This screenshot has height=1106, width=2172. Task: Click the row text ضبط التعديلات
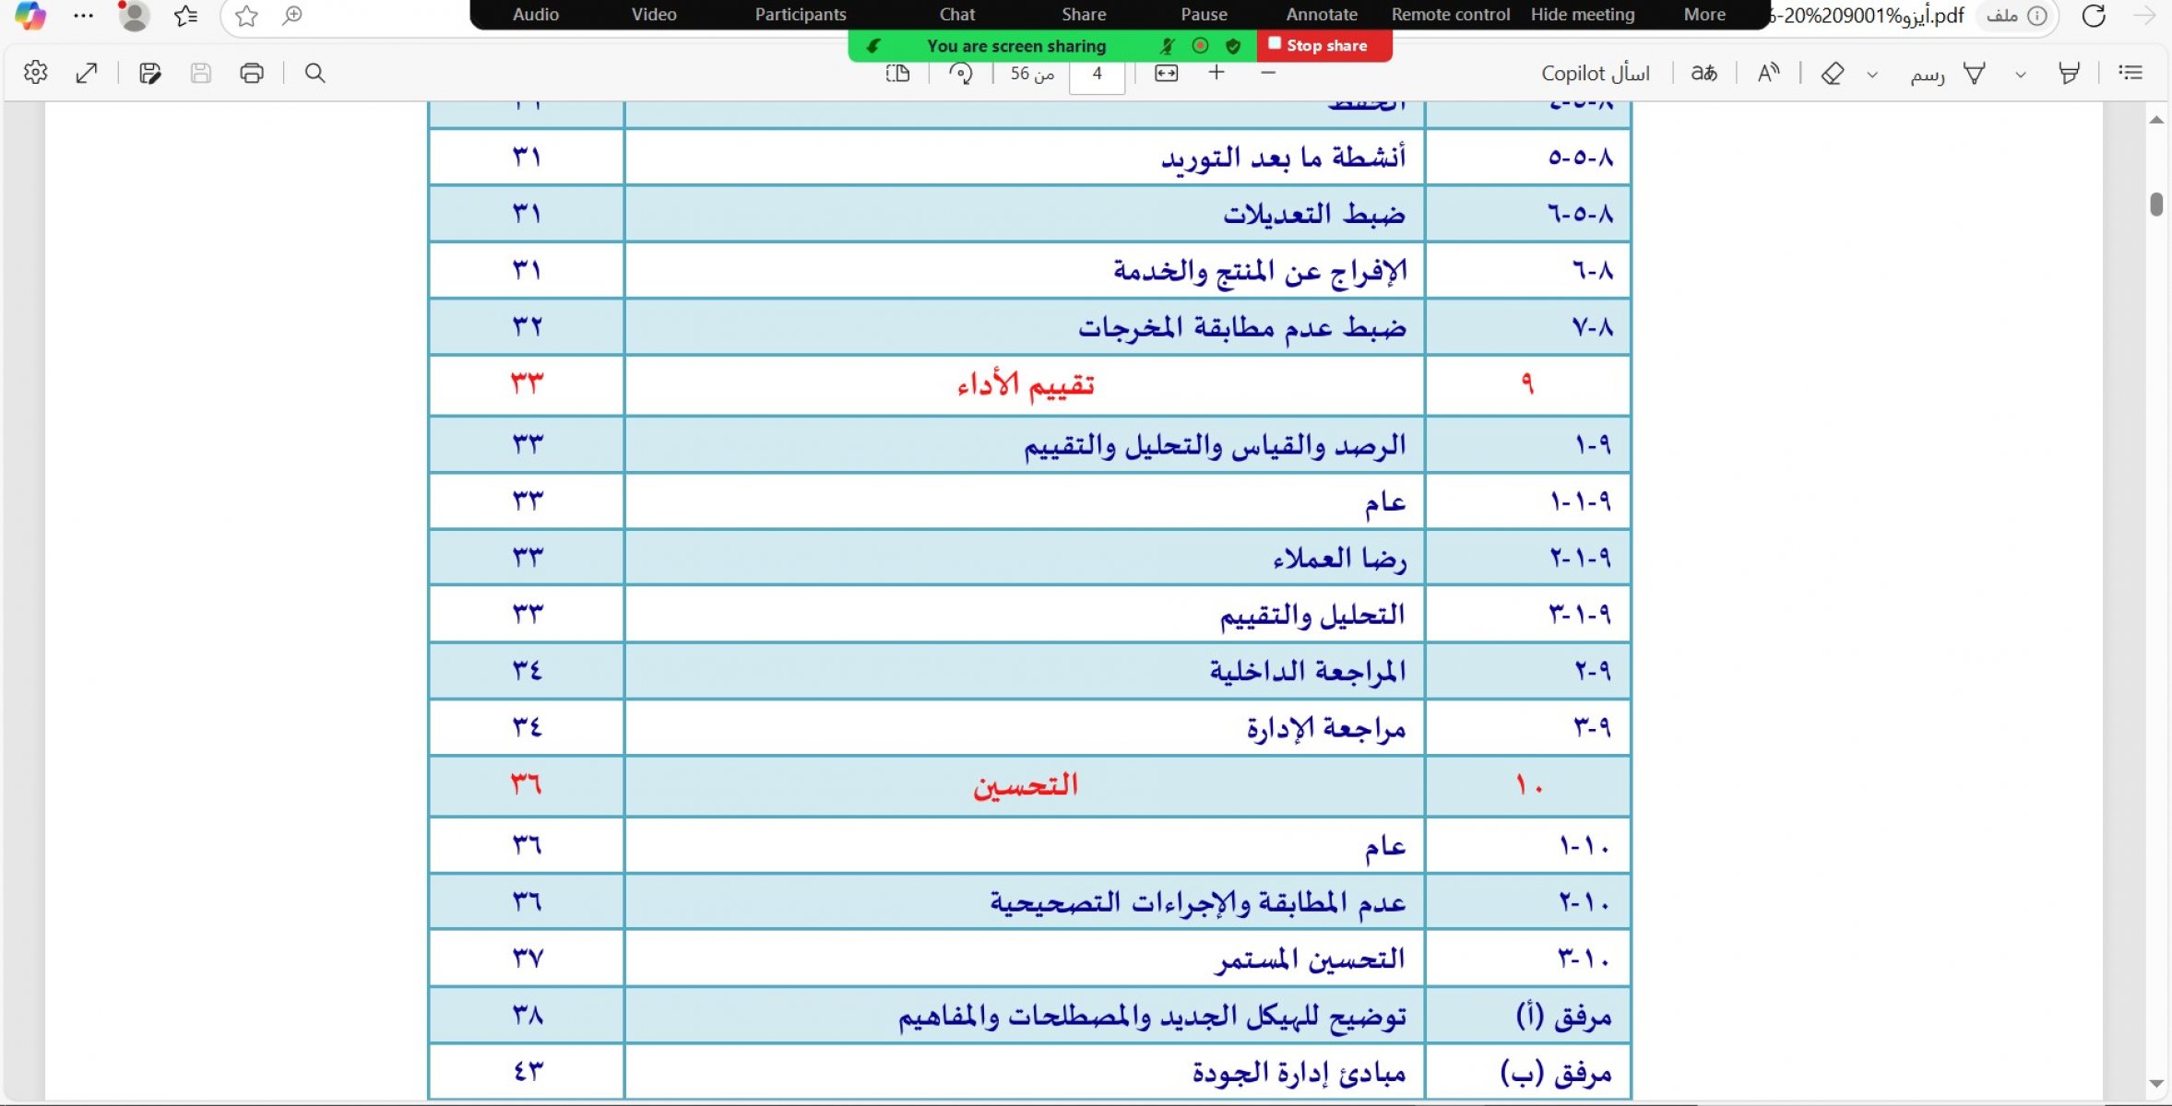[x=1314, y=214]
